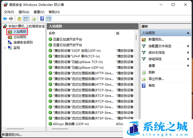Click 新建规则... in actions pane

click(x=156, y=39)
